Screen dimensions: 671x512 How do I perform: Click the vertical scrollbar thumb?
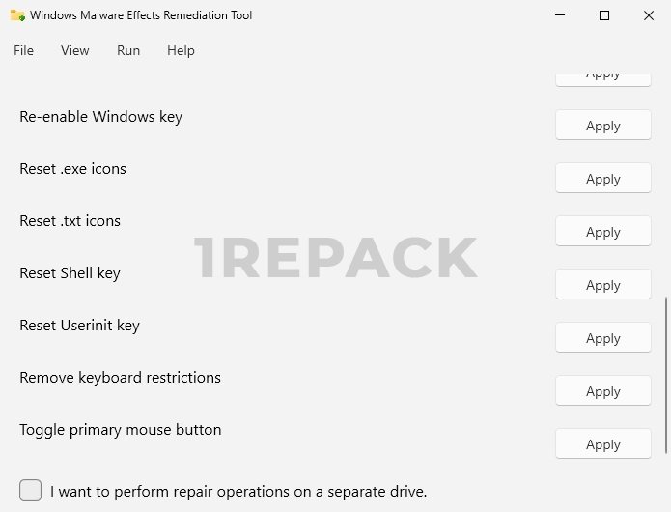click(x=665, y=375)
